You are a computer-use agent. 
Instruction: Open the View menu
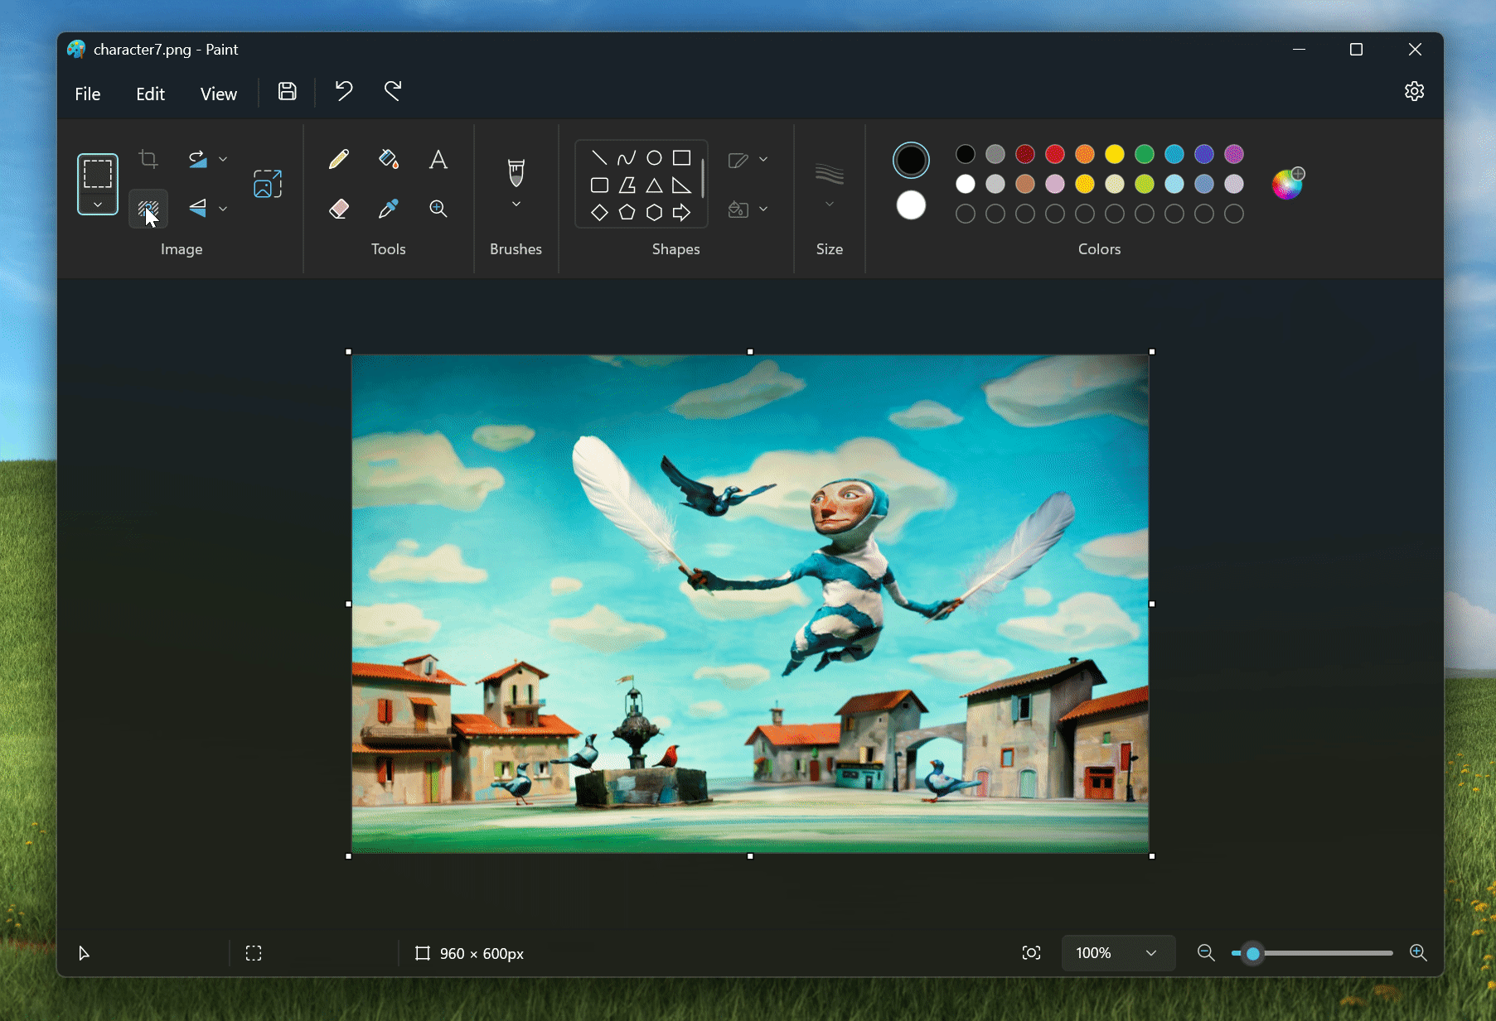(218, 94)
